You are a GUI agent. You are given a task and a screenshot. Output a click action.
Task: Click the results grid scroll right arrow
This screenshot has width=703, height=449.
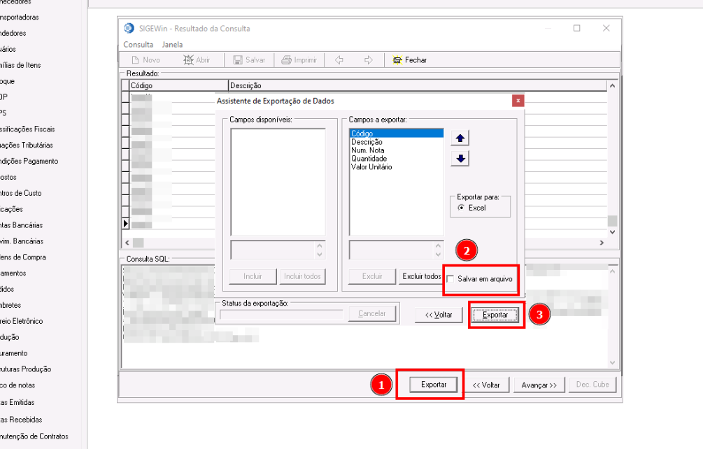[x=602, y=243]
